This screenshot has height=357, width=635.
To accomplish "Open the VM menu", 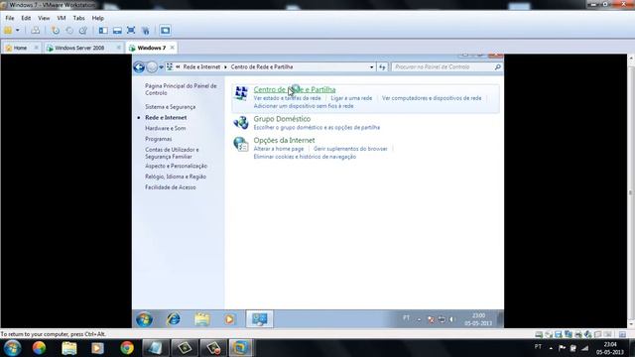I will coord(62,18).
